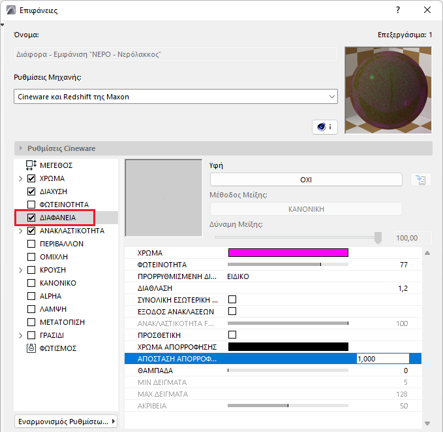Click the ΔΙΑΘΛΑΣΗ value 1,2
This screenshot has width=443, height=432.
(403, 288)
